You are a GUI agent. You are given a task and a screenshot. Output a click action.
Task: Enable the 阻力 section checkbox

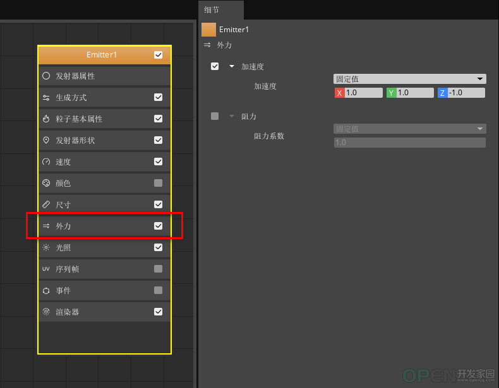215,116
